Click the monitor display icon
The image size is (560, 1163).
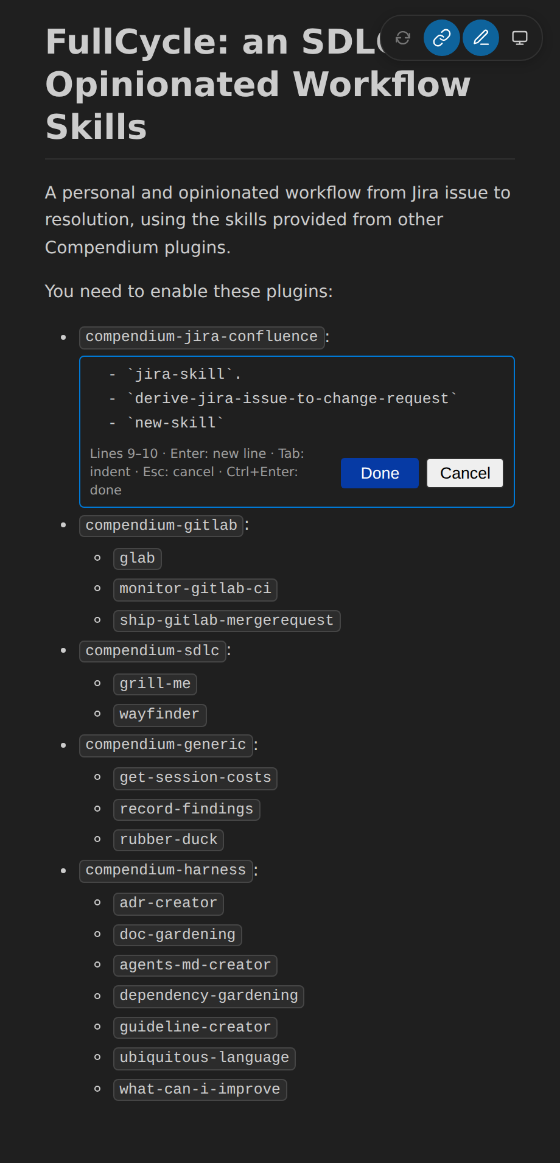[520, 38]
